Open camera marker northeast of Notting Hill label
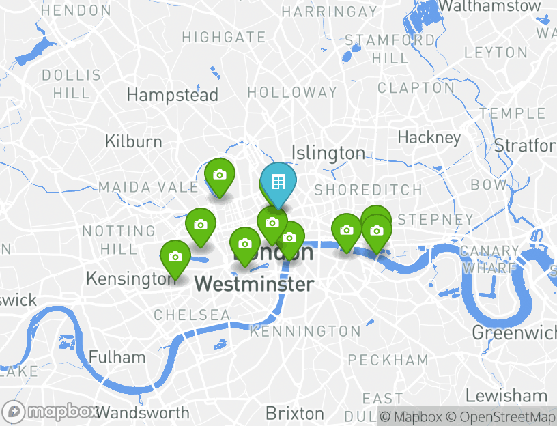 pos(201,225)
